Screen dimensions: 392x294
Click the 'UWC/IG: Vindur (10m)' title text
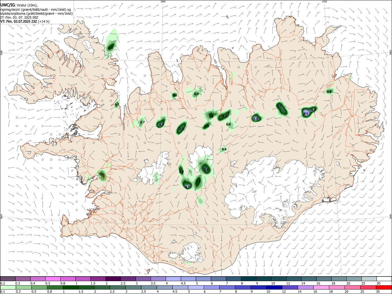click(x=19, y=5)
